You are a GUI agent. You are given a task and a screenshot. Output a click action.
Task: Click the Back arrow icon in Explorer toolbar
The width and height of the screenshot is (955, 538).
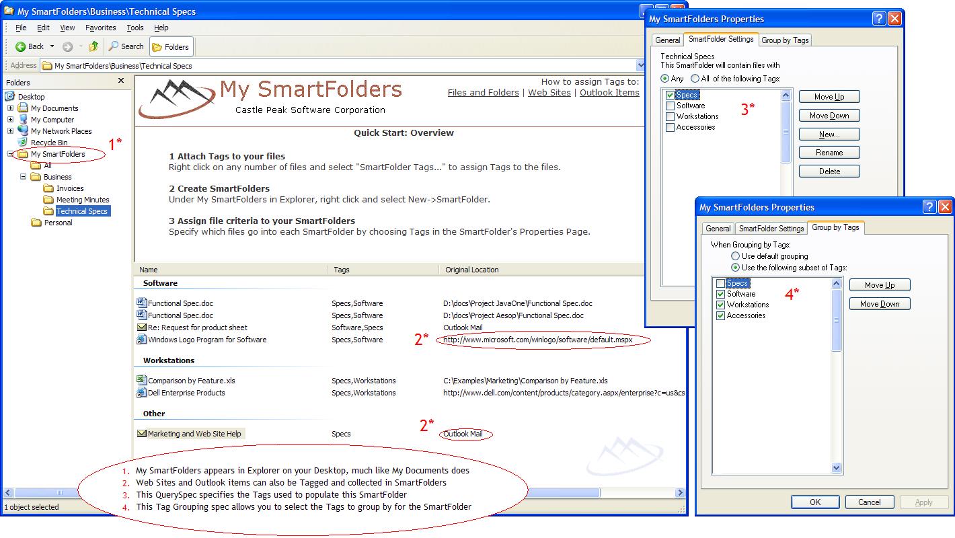pos(21,46)
